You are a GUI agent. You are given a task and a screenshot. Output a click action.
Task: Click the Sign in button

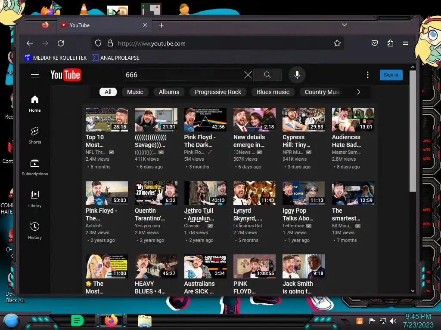point(391,75)
